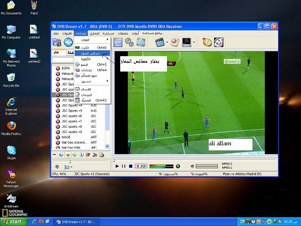Image resolution: width=301 pixels, height=226 pixels.
Task: Click the green diamond icon below channel list
Action: click(x=75, y=155)
